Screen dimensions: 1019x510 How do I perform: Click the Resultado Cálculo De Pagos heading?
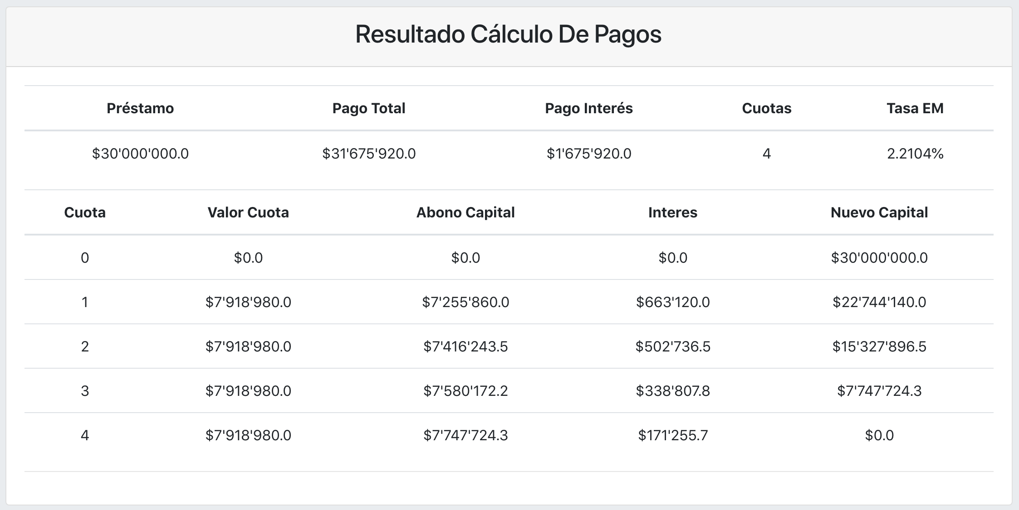point(508,34)
